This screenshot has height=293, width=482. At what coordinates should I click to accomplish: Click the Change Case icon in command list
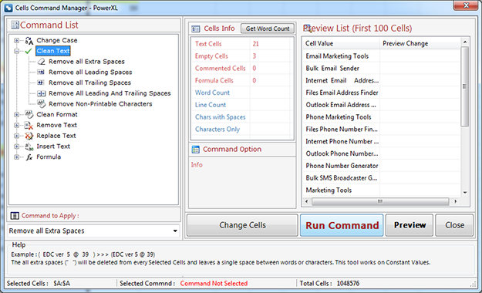pos(29,41)
